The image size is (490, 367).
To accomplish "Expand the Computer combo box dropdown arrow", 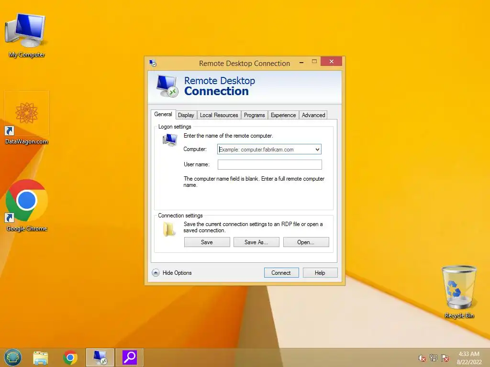I will click(318, 150).
